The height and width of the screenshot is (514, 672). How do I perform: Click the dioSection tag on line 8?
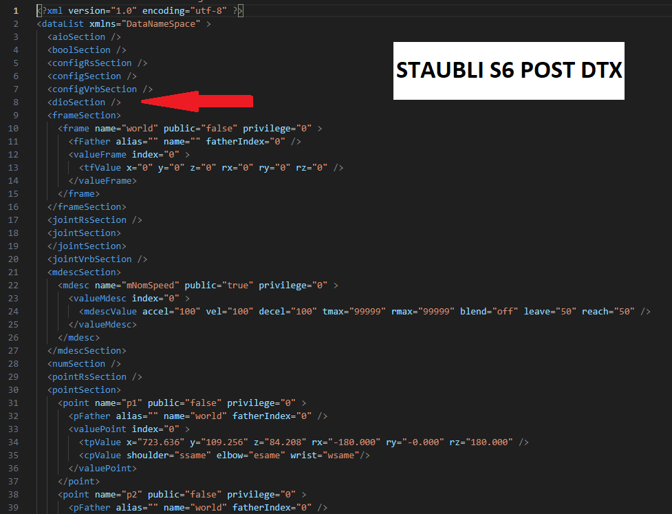point(84,102)
